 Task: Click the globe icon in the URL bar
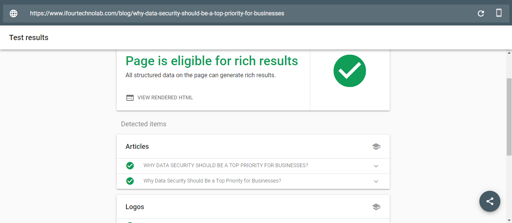click(14, 13)
